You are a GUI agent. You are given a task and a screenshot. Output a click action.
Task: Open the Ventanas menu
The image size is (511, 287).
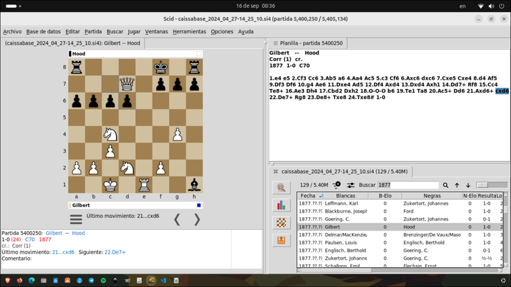[x=156, y=32]
